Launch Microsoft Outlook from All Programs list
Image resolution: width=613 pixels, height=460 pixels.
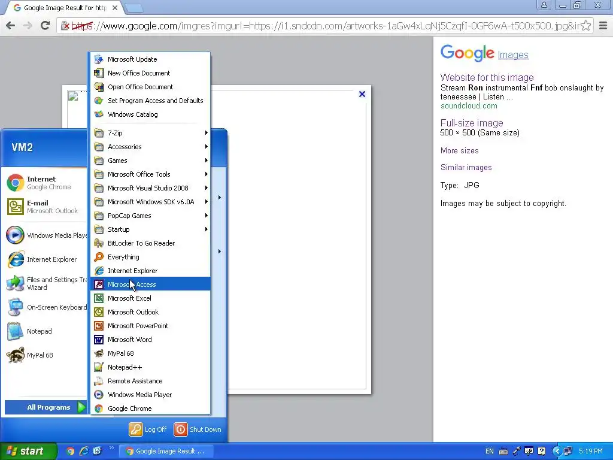click(150, 311)
